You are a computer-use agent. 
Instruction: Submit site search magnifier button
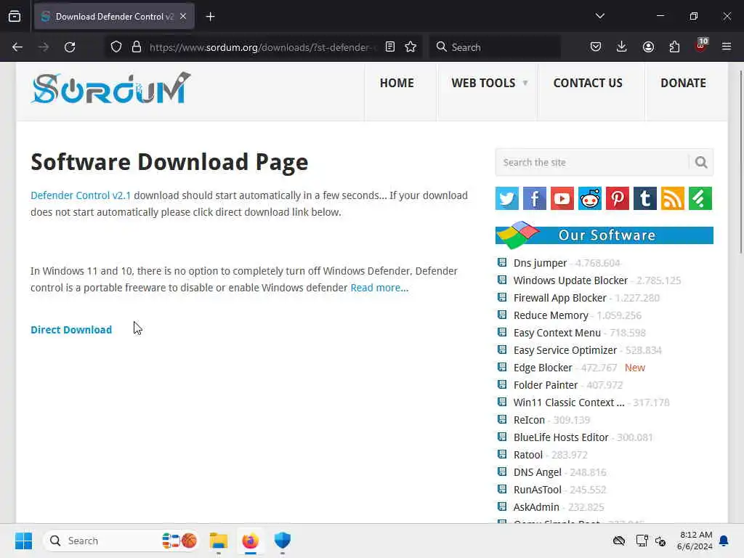click(x=701, y=162)
